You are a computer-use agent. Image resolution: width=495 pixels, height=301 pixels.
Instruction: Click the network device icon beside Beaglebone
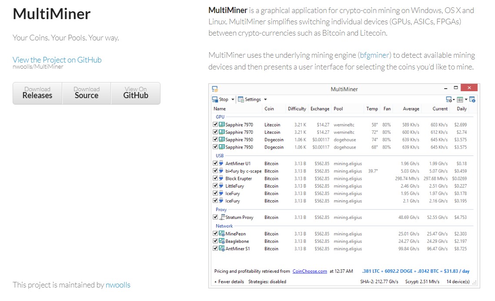pyautogui.click(x=222, y=241)
